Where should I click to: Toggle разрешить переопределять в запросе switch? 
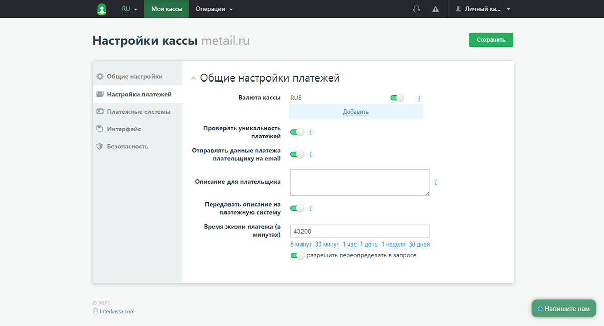point(297,256)
